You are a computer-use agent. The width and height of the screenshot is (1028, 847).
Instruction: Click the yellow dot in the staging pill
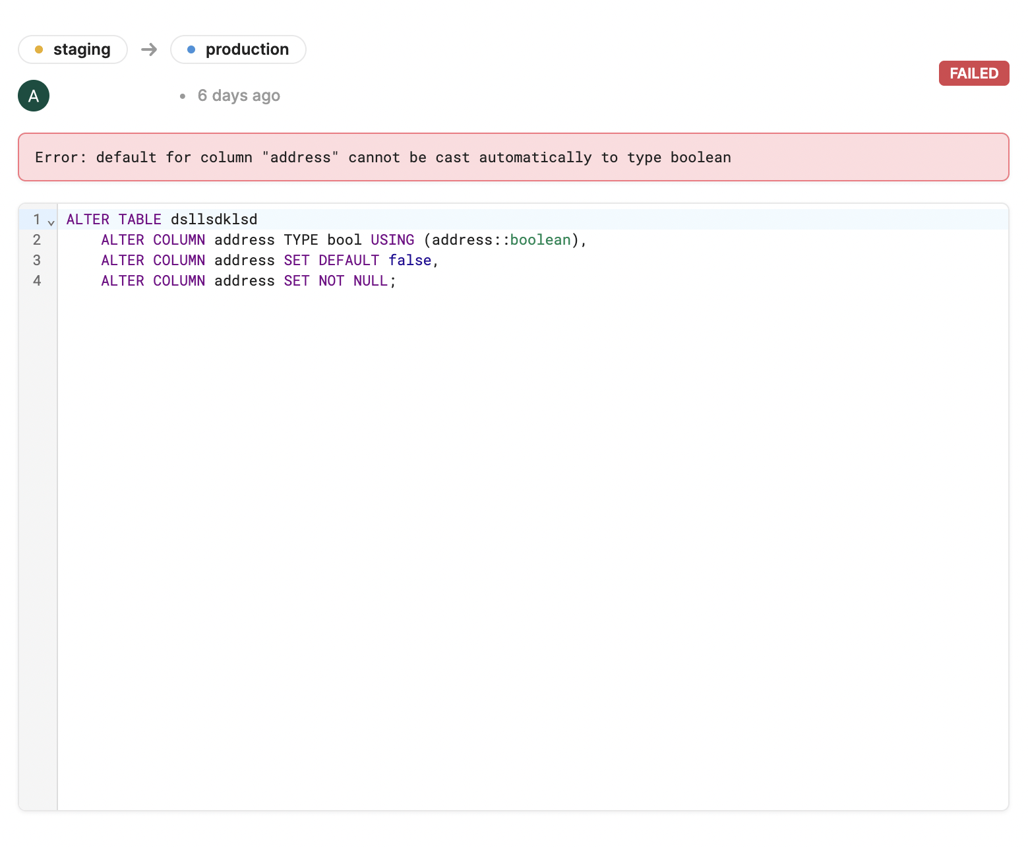[39, 49]
